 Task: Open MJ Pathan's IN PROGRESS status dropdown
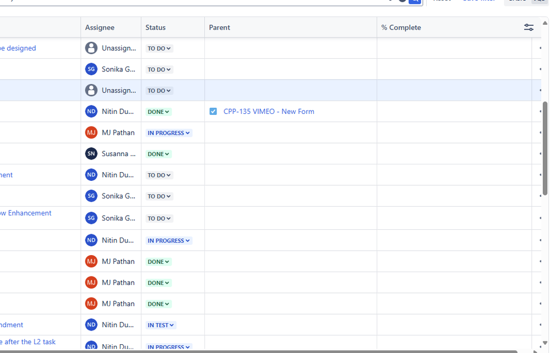tap(168, 133)
